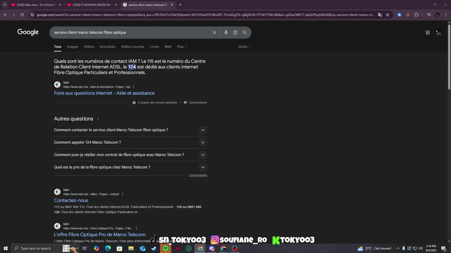Open the Outils dropdown
This screenshot has width=451, height=253.
[244, 47]
